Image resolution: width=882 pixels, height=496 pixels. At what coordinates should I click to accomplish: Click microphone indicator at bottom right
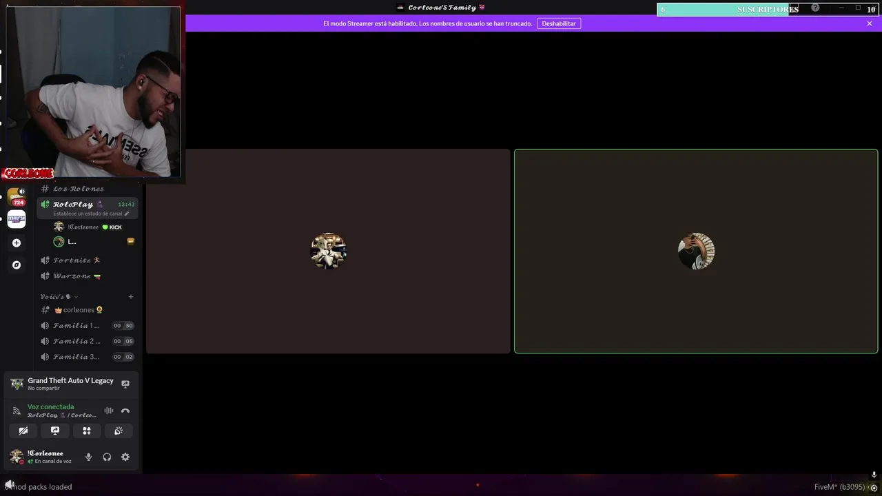click(874, 475)
